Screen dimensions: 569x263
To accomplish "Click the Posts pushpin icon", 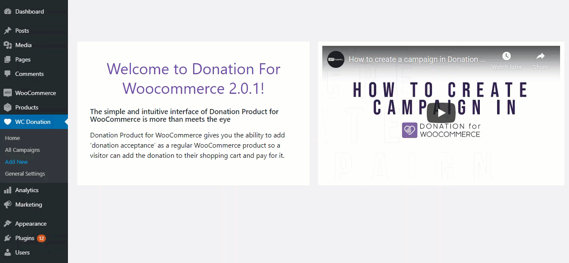I will (x=8, y=31).
